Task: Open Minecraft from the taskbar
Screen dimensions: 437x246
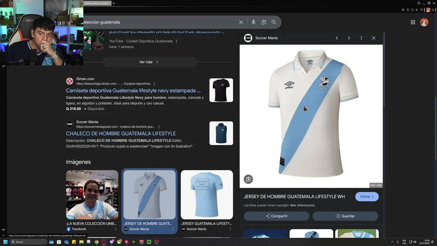Action: point(149,242)
